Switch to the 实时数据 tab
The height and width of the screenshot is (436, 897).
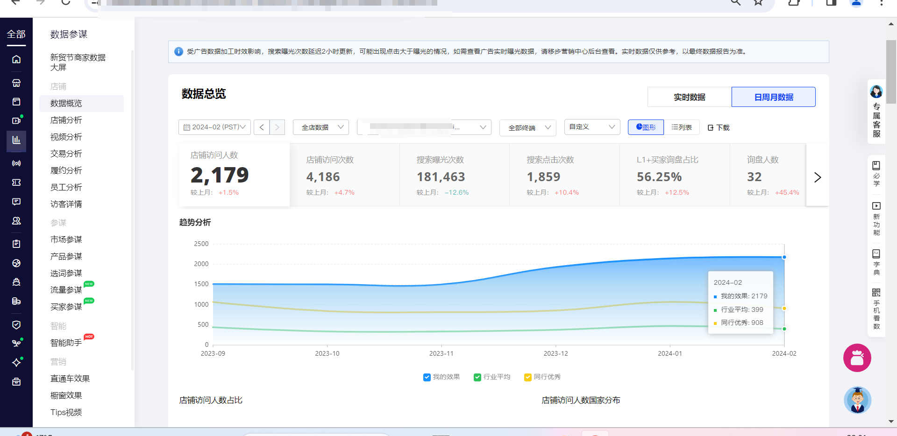pos(689,97)
